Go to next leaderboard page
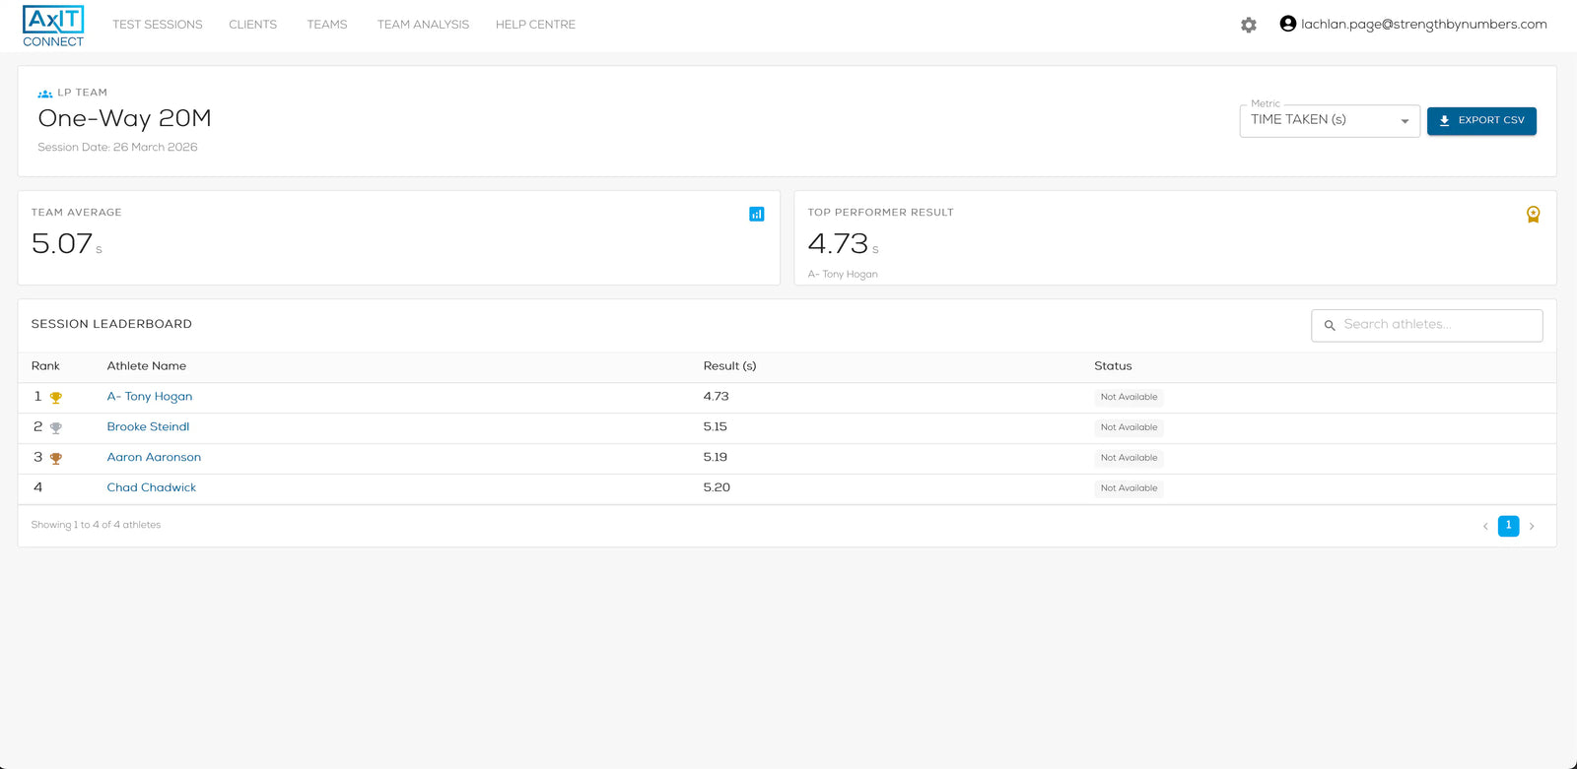Viewport: 1577px width, 769px height. pos(1532,526)
